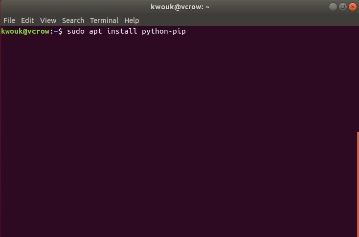Click just after the end of the typed command
This screenshot has height=237, width=359.
click(x=188, y=32)
